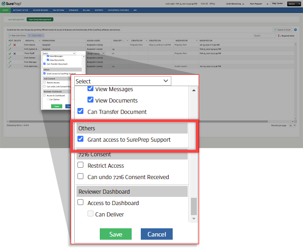Toggle the Access to Dashboard checkbox
303x252 pixels.
click(81, 203)
